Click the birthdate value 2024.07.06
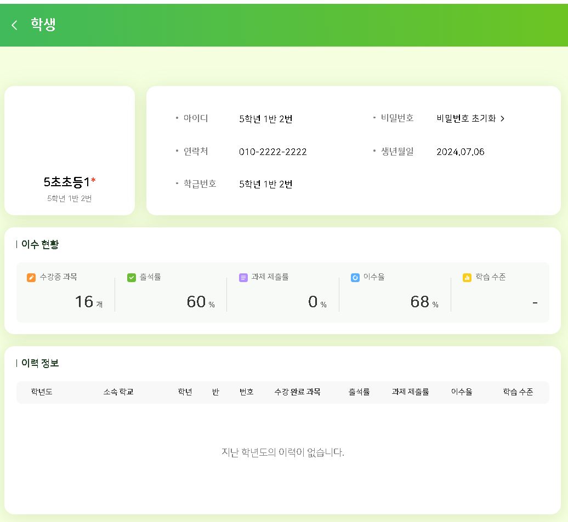Image resolution: width=568 pixels, height=522 pixels. (x=460, y=152)
